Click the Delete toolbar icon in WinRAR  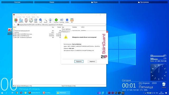36,21
